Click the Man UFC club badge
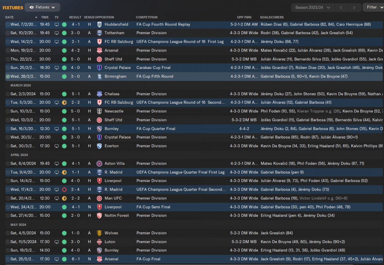 99,198
